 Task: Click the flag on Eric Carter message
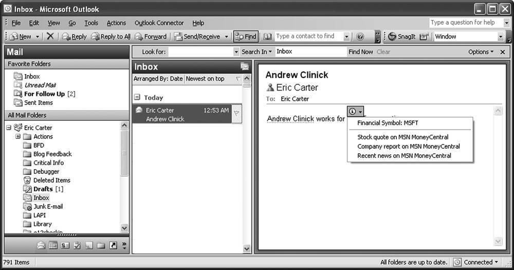click(236, 113)
